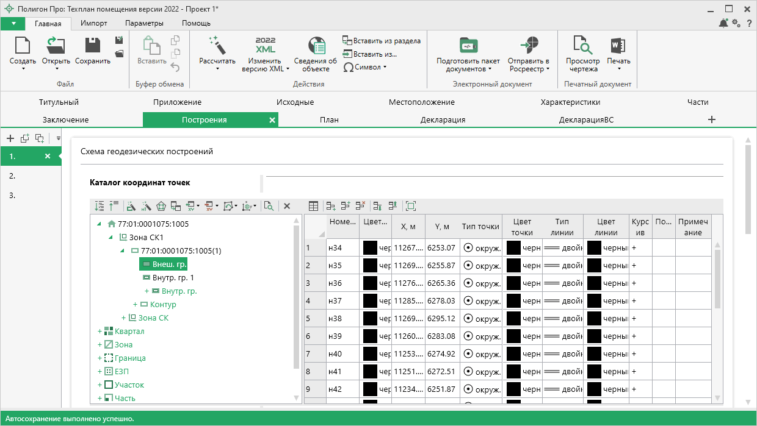Viewport: 757px width, 426px height.
Task: Open the Местоположение section tab
Action: pyautogui.click(x=421, y=102)
